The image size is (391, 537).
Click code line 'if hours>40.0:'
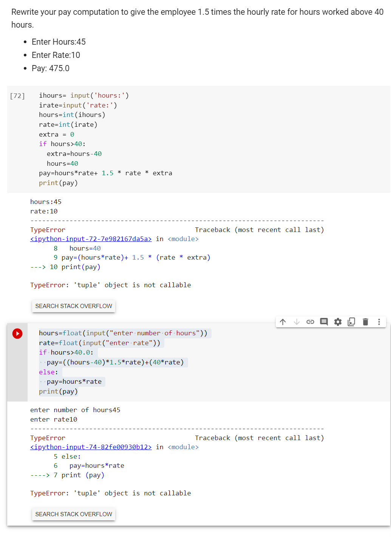click(66, 352)
